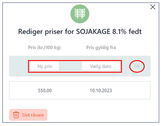The width and height of the screenshot is (161, 126).
Task: Click the SOJAKAGE 8.1% fedt heading text
Action: coord(109,32)
